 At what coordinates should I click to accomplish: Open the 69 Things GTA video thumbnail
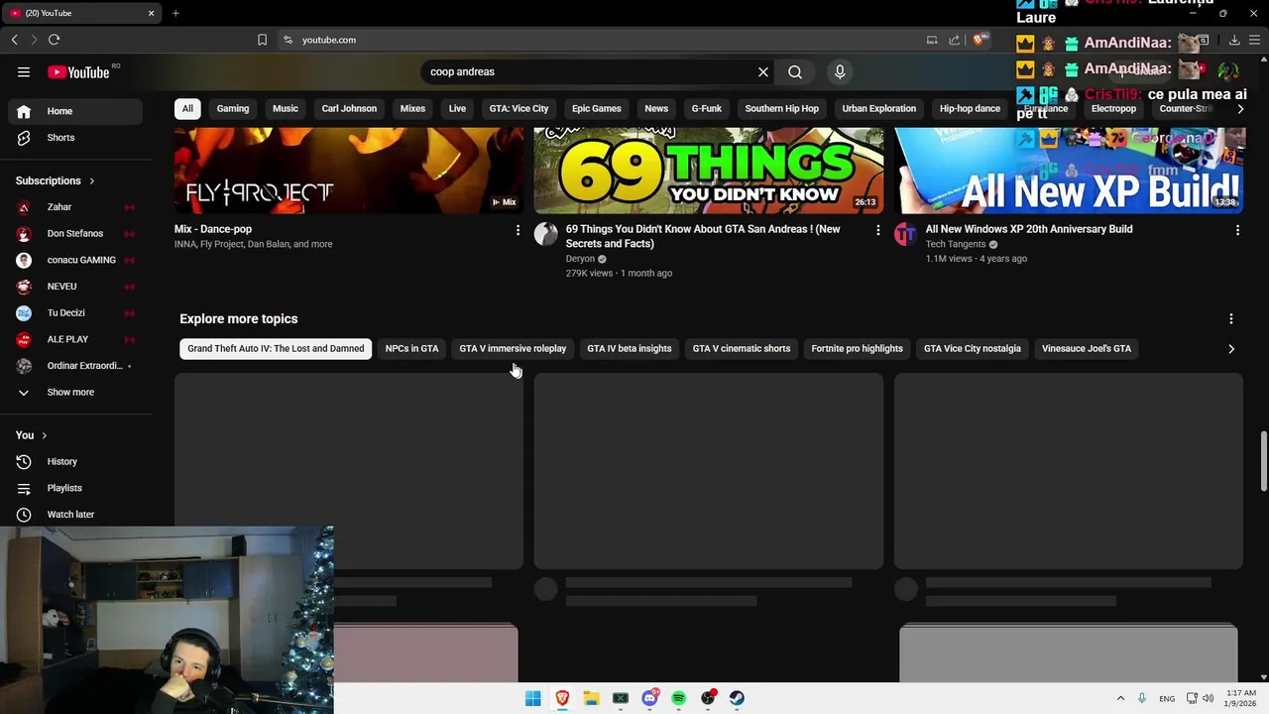[709, 171]
